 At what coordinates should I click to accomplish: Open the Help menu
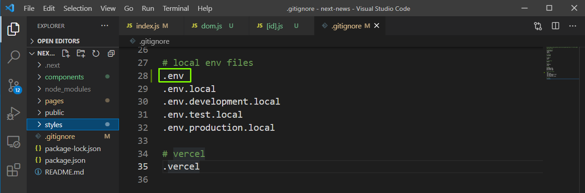205,9
